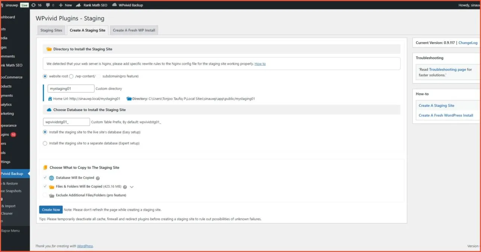Screen dimensions: 481x252
Task: Click help icon next to Files & Folders size
Action: 125,187
